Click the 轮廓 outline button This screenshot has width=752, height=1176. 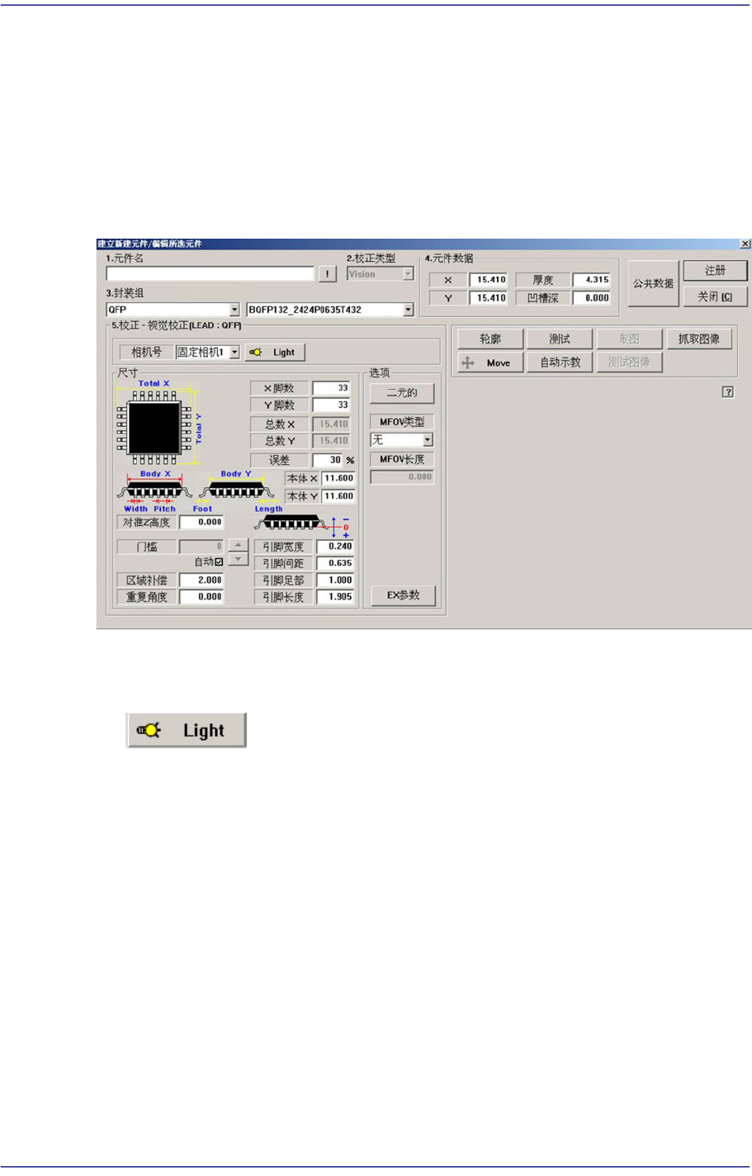tap(490, 339)
